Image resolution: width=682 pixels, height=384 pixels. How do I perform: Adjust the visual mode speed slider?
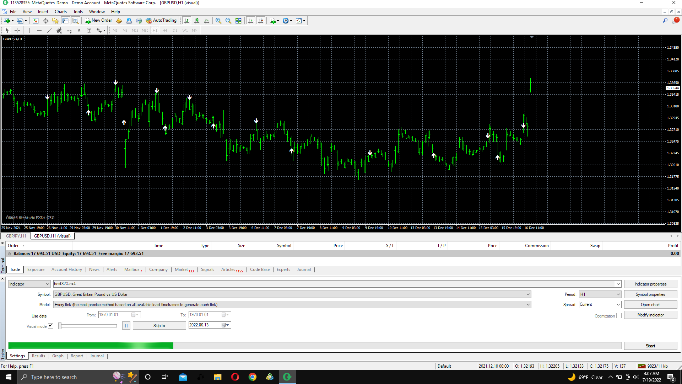coord(60,326)
